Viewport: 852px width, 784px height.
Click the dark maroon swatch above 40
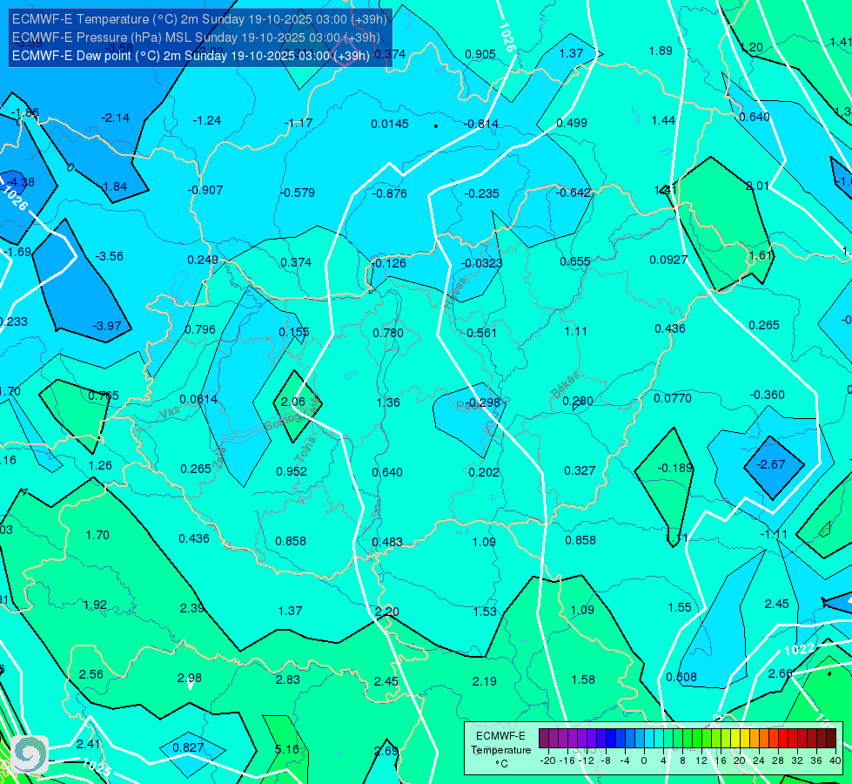831,739
